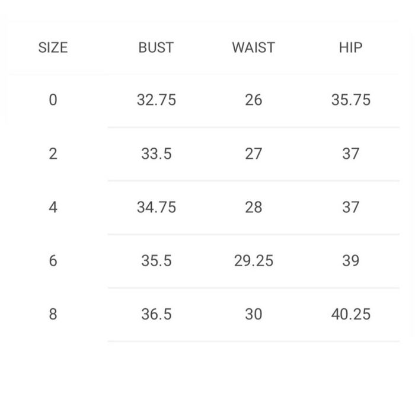Select size 2 in the size column
This screenshot has width=415, height=415.
point(53,154)
